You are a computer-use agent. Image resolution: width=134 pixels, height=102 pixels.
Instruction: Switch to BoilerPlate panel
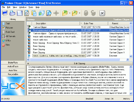coord(13,63)
